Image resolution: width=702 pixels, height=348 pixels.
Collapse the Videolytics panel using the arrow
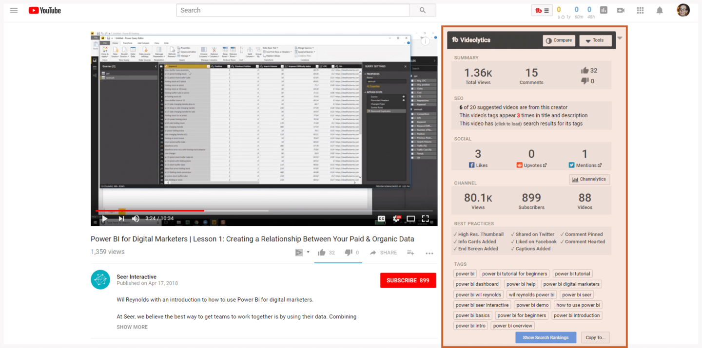click(620, 38)
